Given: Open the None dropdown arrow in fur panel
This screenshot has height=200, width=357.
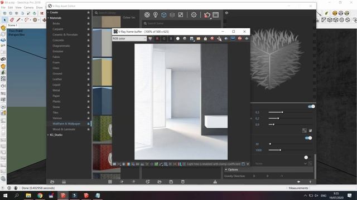Looking at the screenshot, I should coord(305,163).
